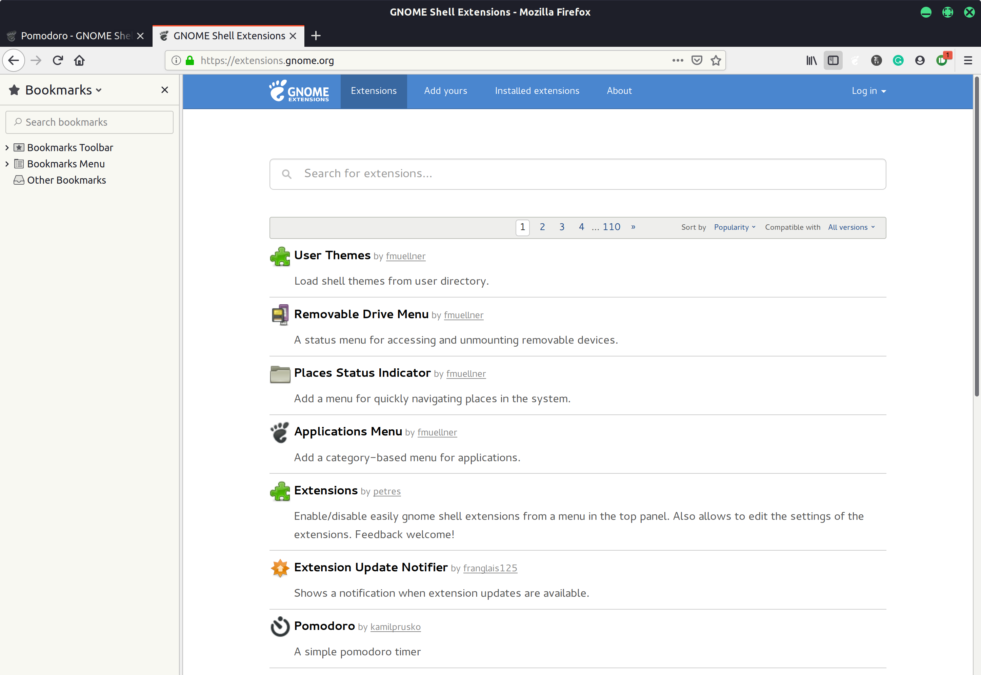Open the extension with red badge 1
Image resolution: width=981 pixels, height=675 pixels.
[943, 60]
